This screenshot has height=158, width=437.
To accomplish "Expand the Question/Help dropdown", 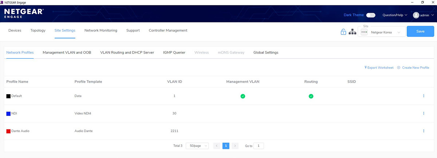I will (x=395, y=15).
